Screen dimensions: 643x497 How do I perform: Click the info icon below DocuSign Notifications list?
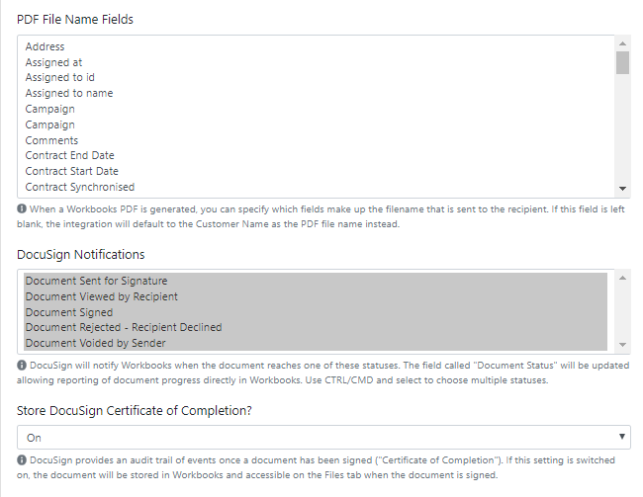coord(22,365)
